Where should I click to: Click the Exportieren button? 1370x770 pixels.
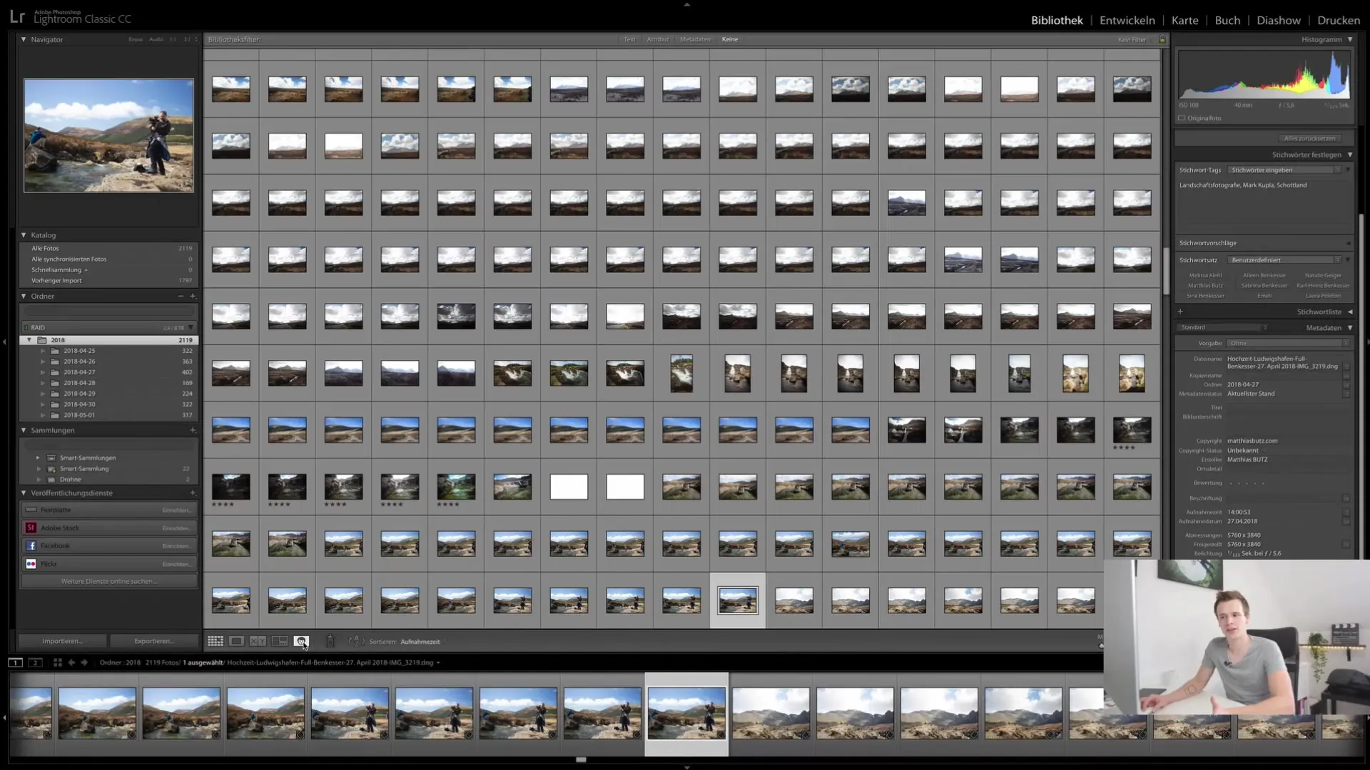(153, 641)
